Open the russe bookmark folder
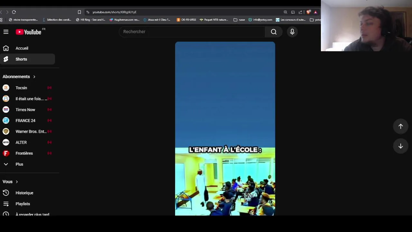Viewport: 412px width, 232px height. 239,20
